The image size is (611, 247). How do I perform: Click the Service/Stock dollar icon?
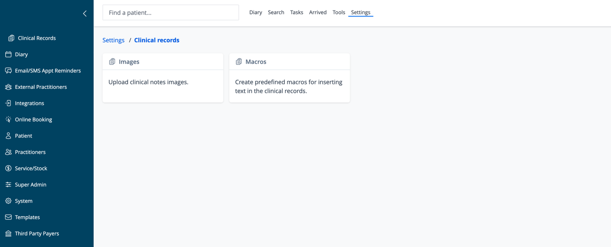point(8,168)
